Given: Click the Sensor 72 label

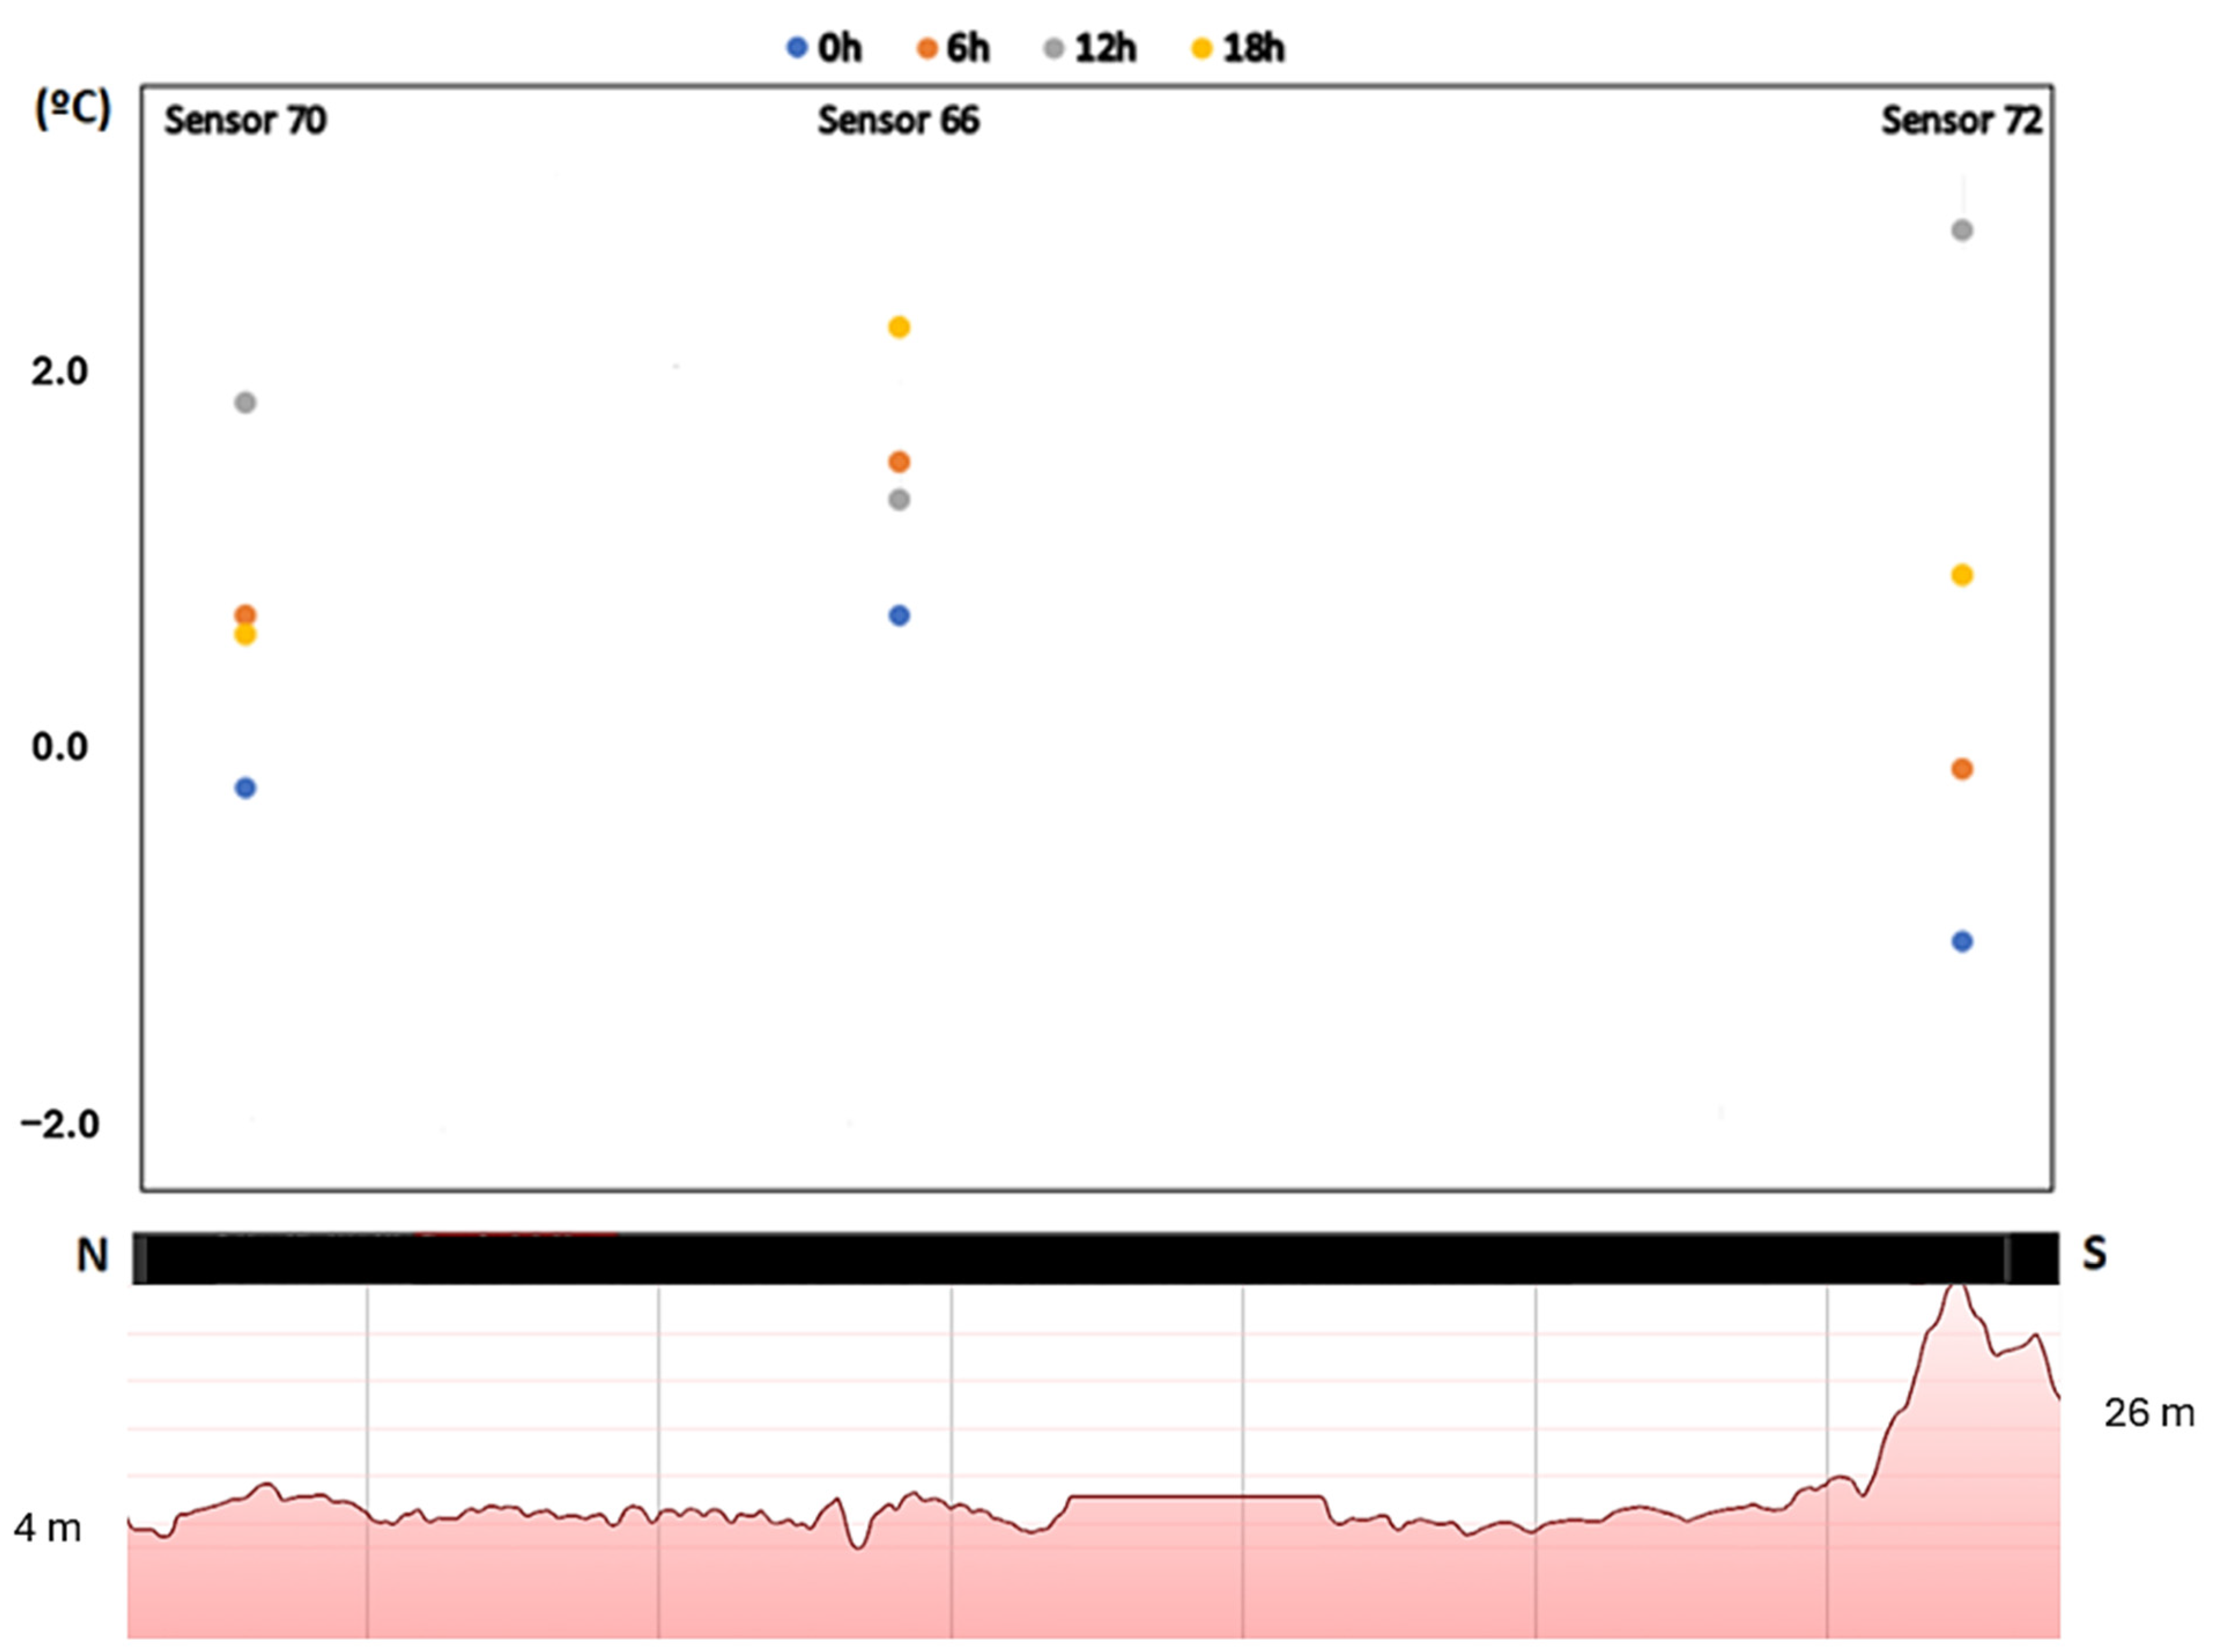Looking at the screenshot, I should point(1960,120).
